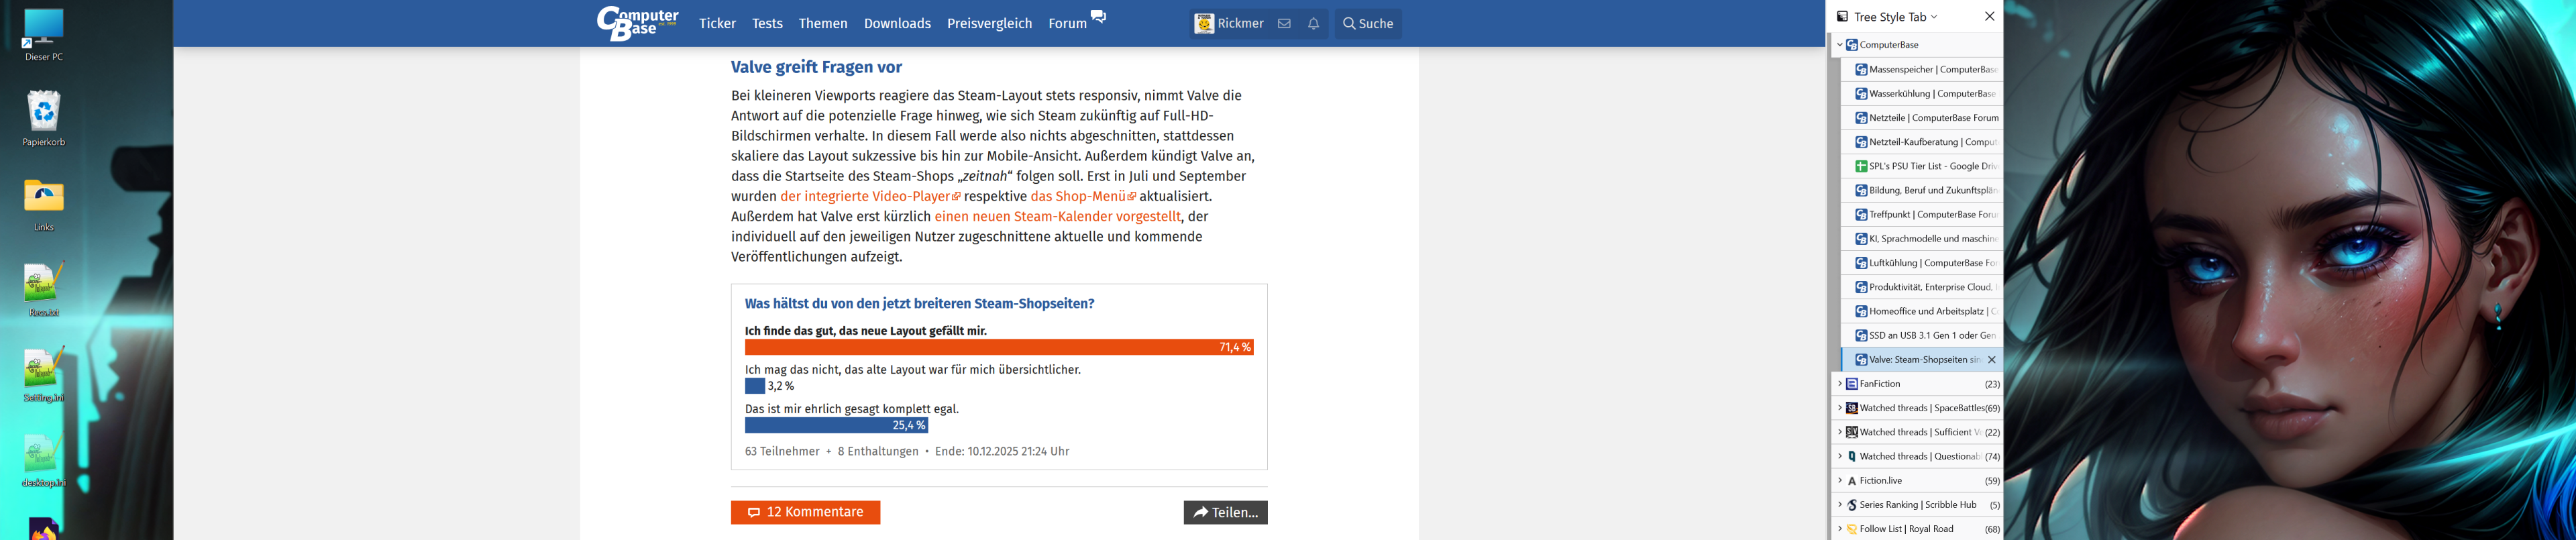Open the ComputerBase logo home link
The width and height of the screenshot is (2576, 540).
point(638,23)
